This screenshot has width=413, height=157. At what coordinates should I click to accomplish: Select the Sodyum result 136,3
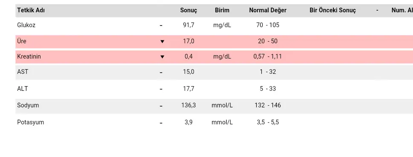[189, 106]
